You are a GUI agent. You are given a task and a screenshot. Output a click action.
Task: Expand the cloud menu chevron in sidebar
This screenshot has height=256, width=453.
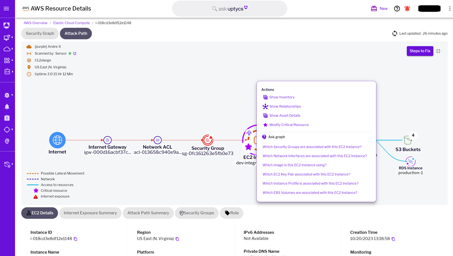12,49
